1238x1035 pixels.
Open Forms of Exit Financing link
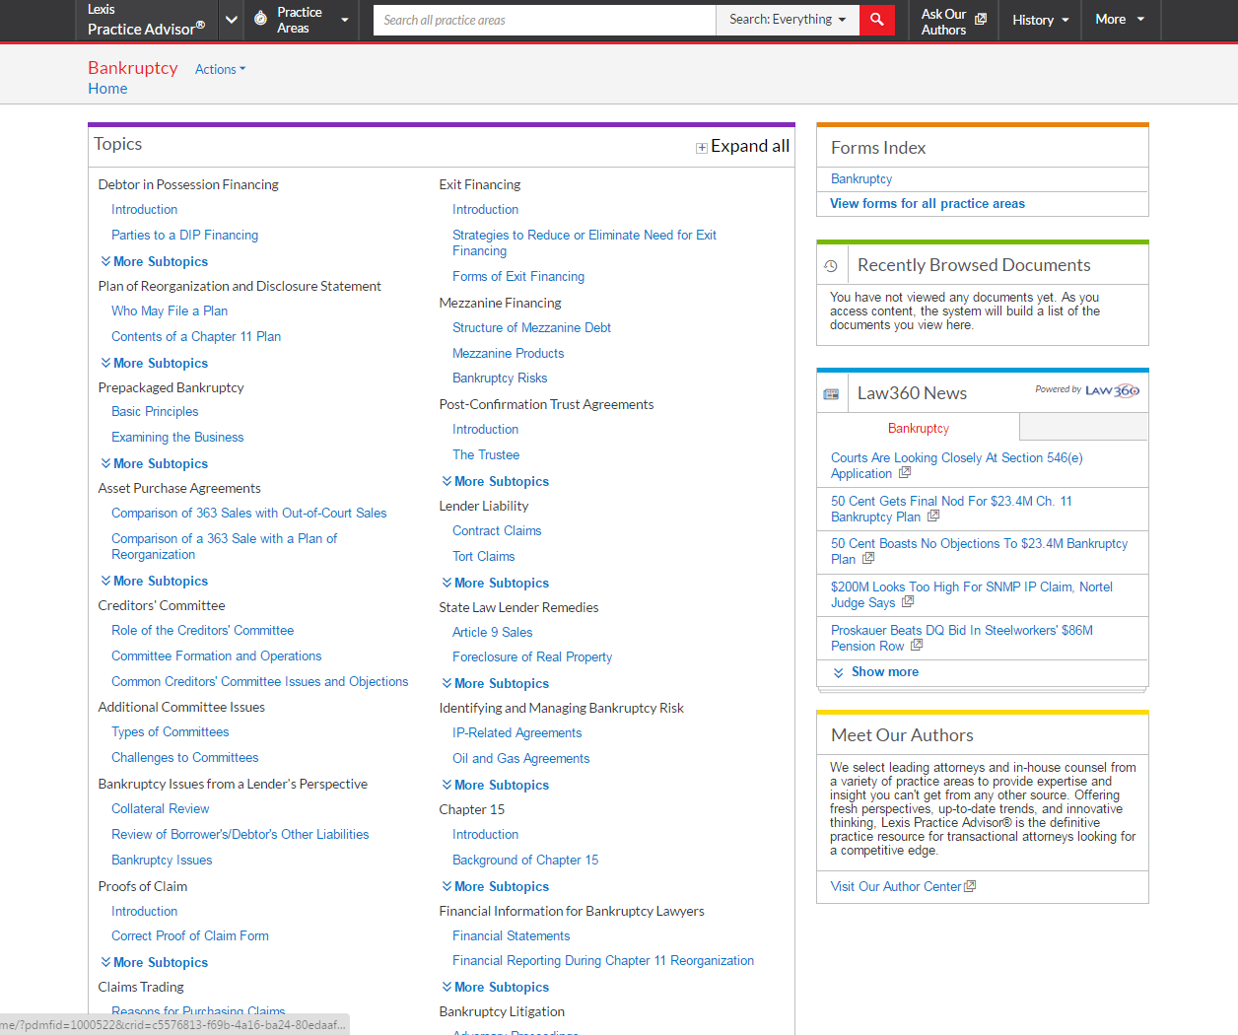tap(518, 276)
